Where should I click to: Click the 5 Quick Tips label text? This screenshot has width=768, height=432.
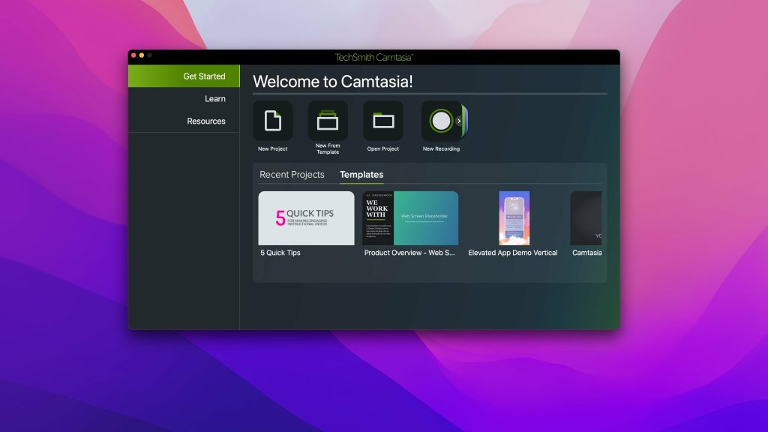[x=280, y=253]
